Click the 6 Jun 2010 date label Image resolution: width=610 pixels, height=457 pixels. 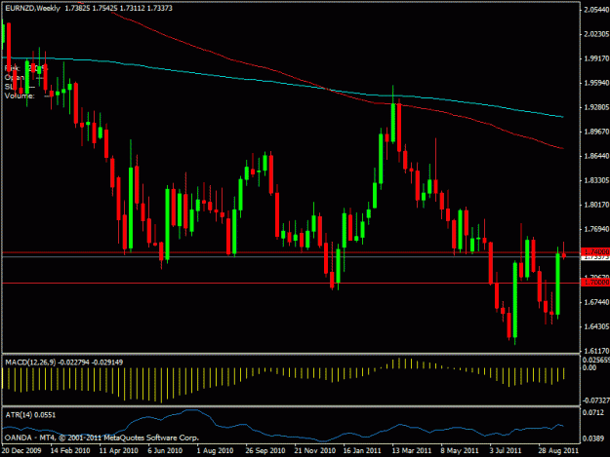pyautogui.click(x=165, y=451)
